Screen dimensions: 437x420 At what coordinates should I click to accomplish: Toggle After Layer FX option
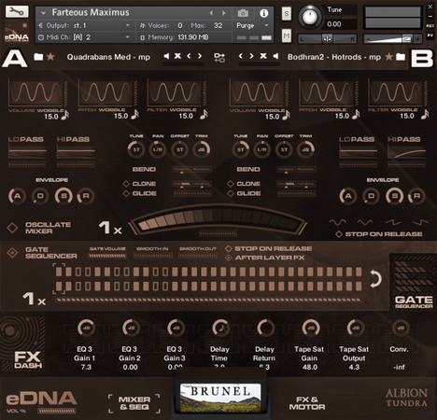click(x=229, y=258)
